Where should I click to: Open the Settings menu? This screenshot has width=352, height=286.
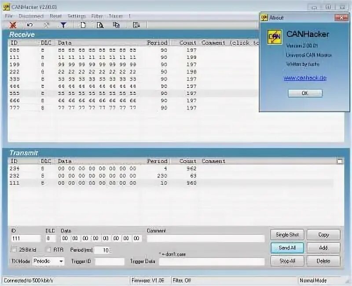[x=77, y=16]
